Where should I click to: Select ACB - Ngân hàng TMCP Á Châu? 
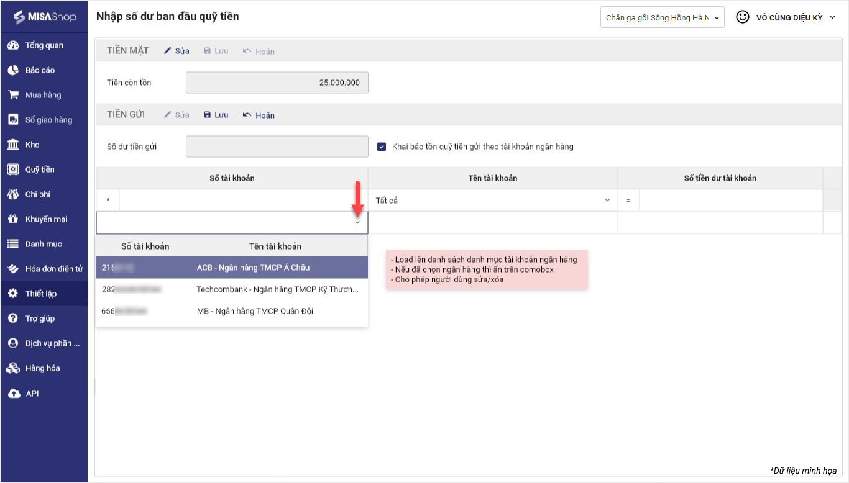[232, 268]
